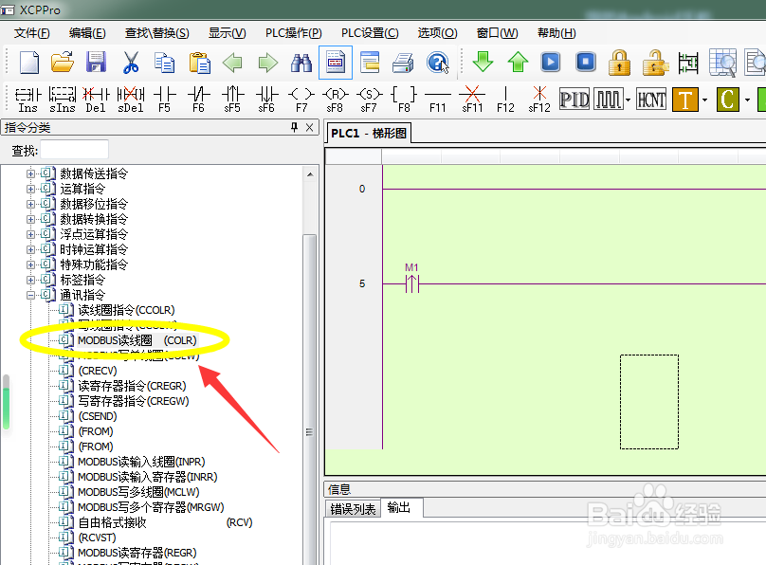
Task: Lock the program with the closed padlock
Action: tap(619, 63)
